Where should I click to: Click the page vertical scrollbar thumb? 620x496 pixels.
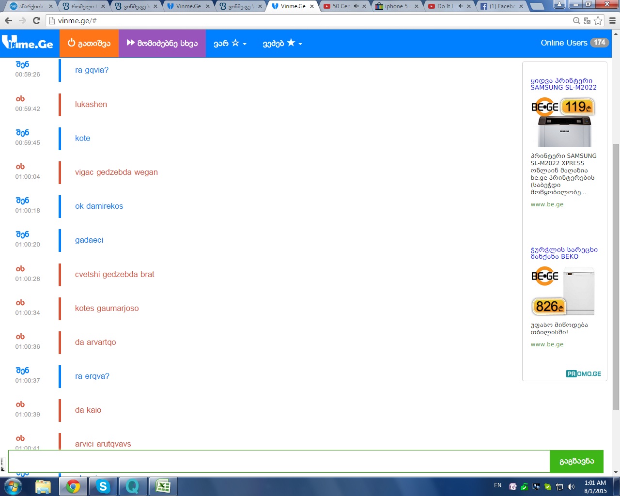point(616,277)
